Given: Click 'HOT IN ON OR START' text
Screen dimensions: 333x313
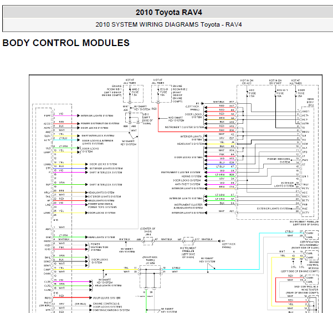Looking at the screenshot, I should [x=275, y=82].
